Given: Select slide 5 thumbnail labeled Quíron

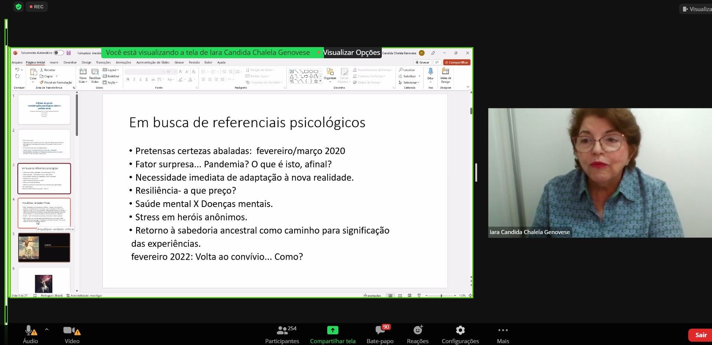Looking at the screenshot, I should click(44, 247).
